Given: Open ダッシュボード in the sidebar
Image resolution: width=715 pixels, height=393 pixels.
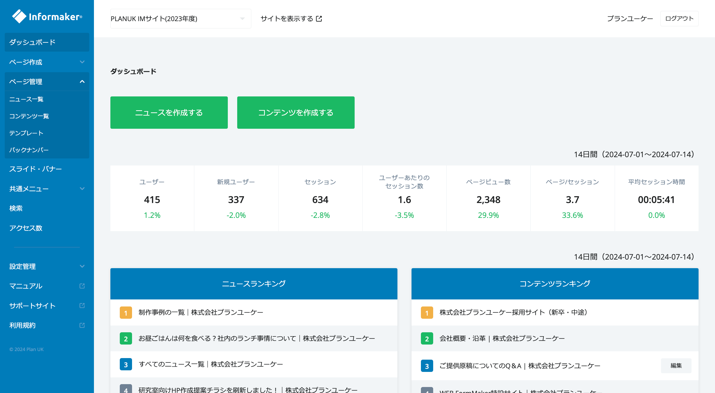Looking at the screenshot, I should pos(47,42).
